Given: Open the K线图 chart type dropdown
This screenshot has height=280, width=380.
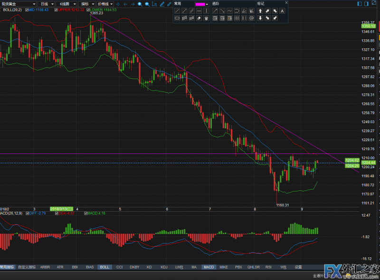Looking at the screenshot, I should click(x=64, y=4).
